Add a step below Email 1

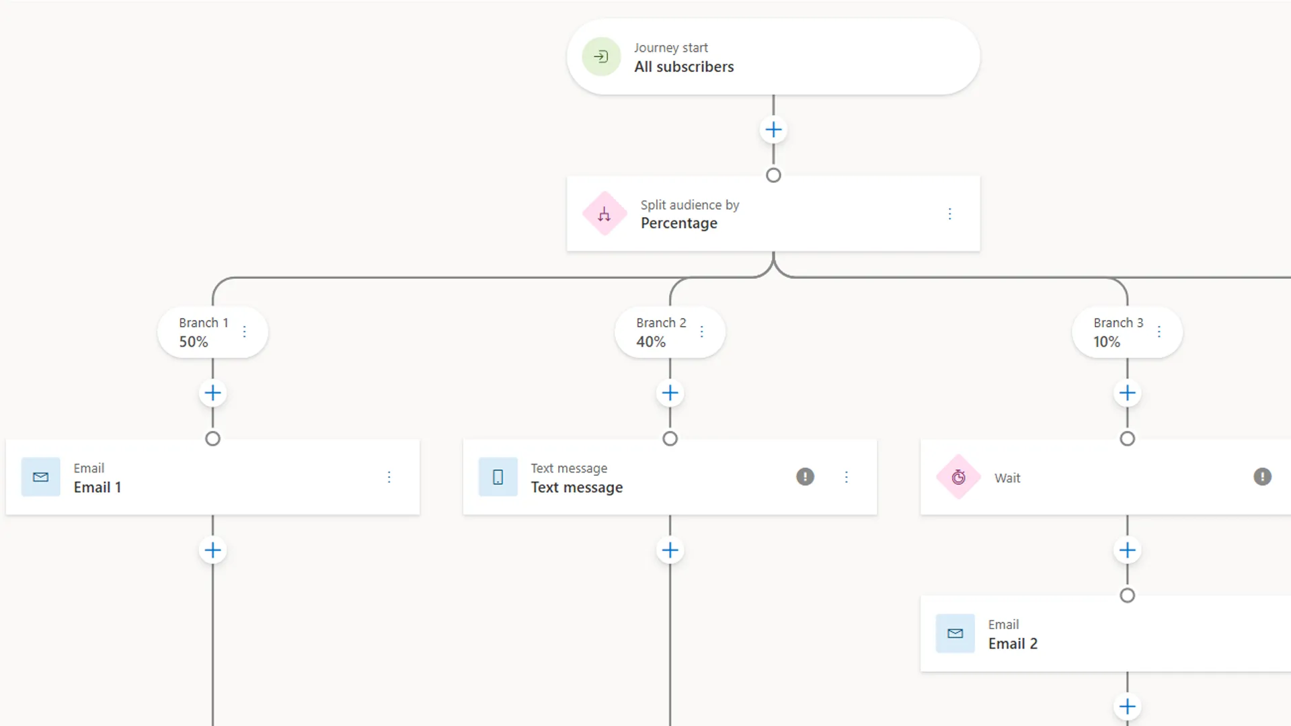pos(212,551)
